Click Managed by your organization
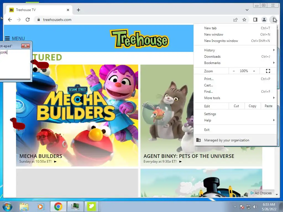The height and width of the screenshot is (212, 283). pyautogui.click(x=235, y=140)
